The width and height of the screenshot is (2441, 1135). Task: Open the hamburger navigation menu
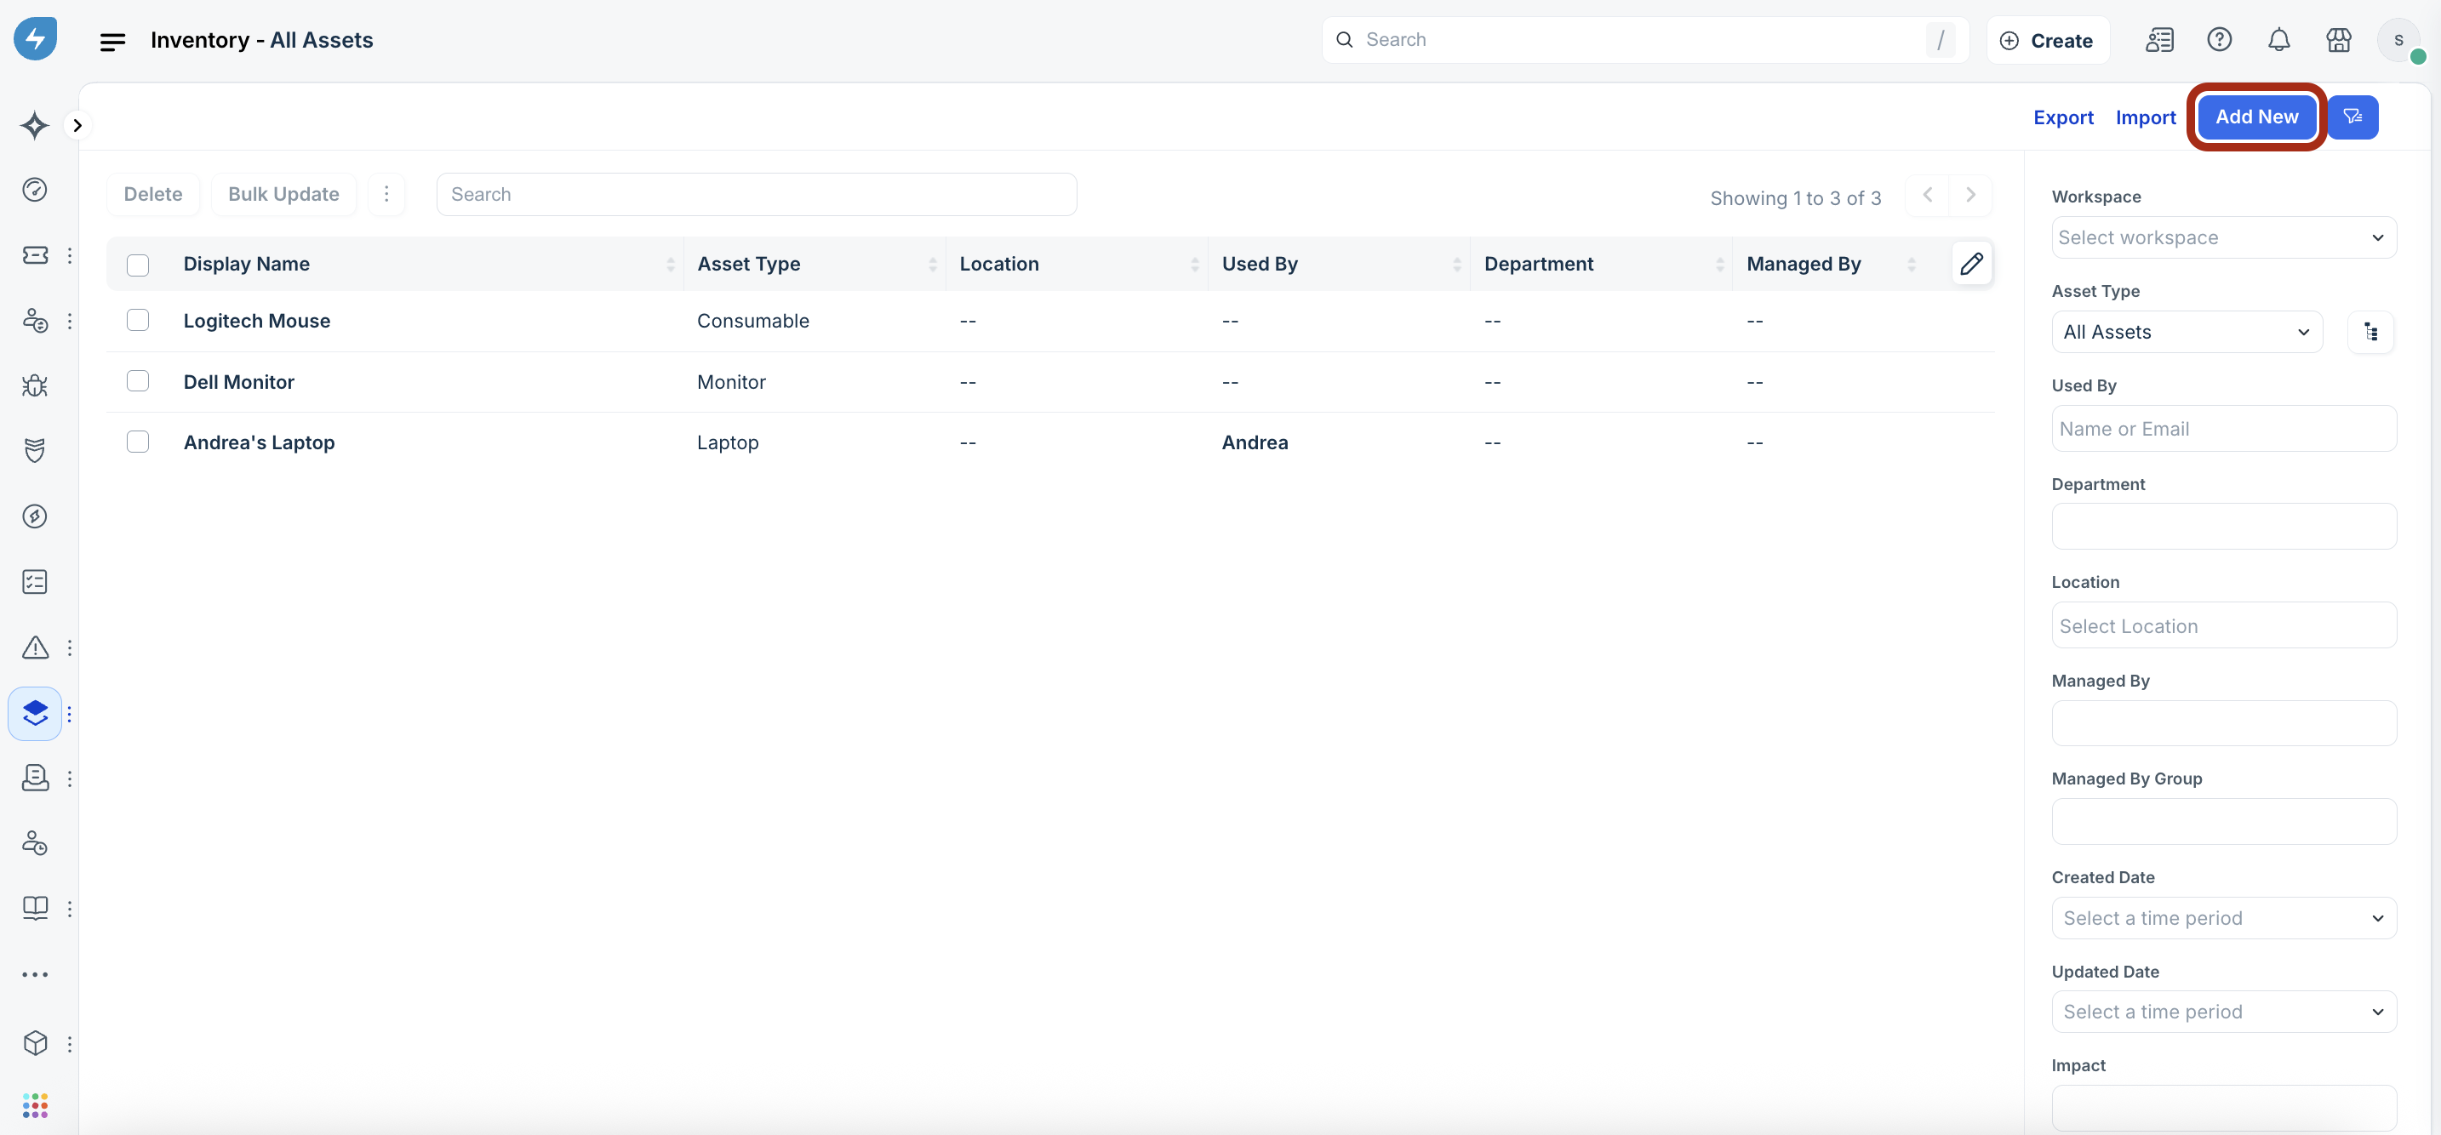(112, 41)
